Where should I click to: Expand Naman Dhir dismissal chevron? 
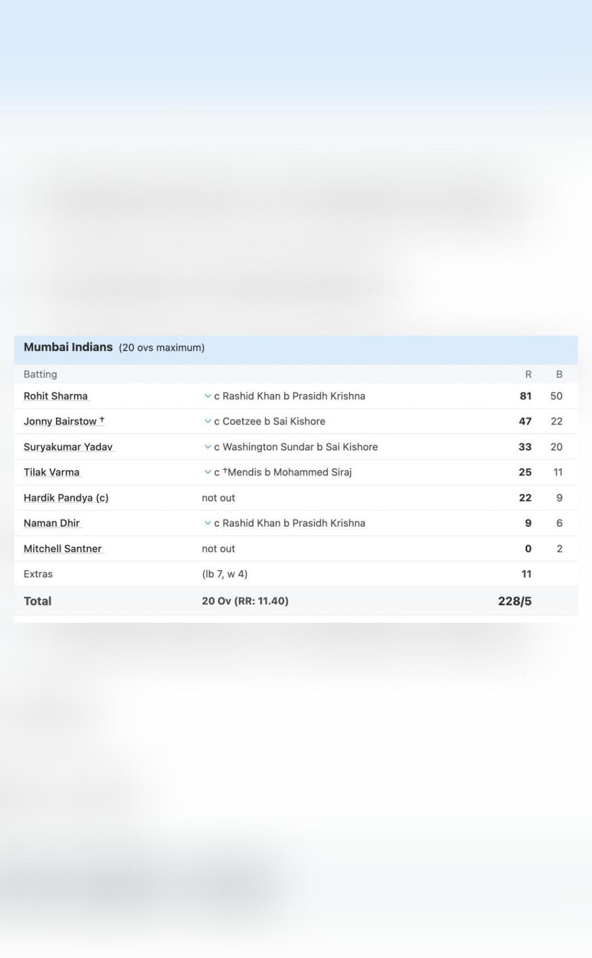coord(207,523)
